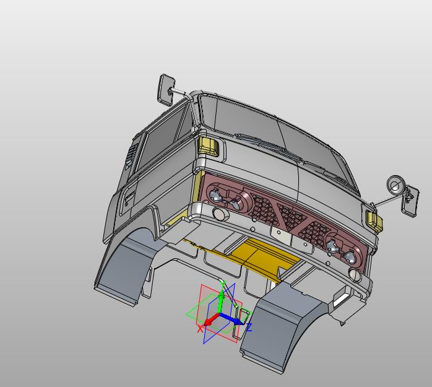
Task: Pick the yellow turn indicator below the round mirror
Action: point(374,220)
